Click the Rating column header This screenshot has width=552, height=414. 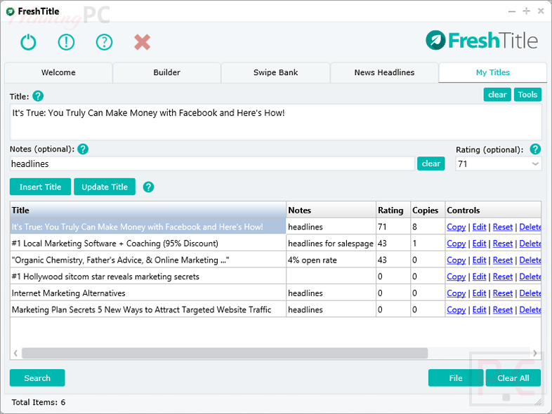(393, 211)
